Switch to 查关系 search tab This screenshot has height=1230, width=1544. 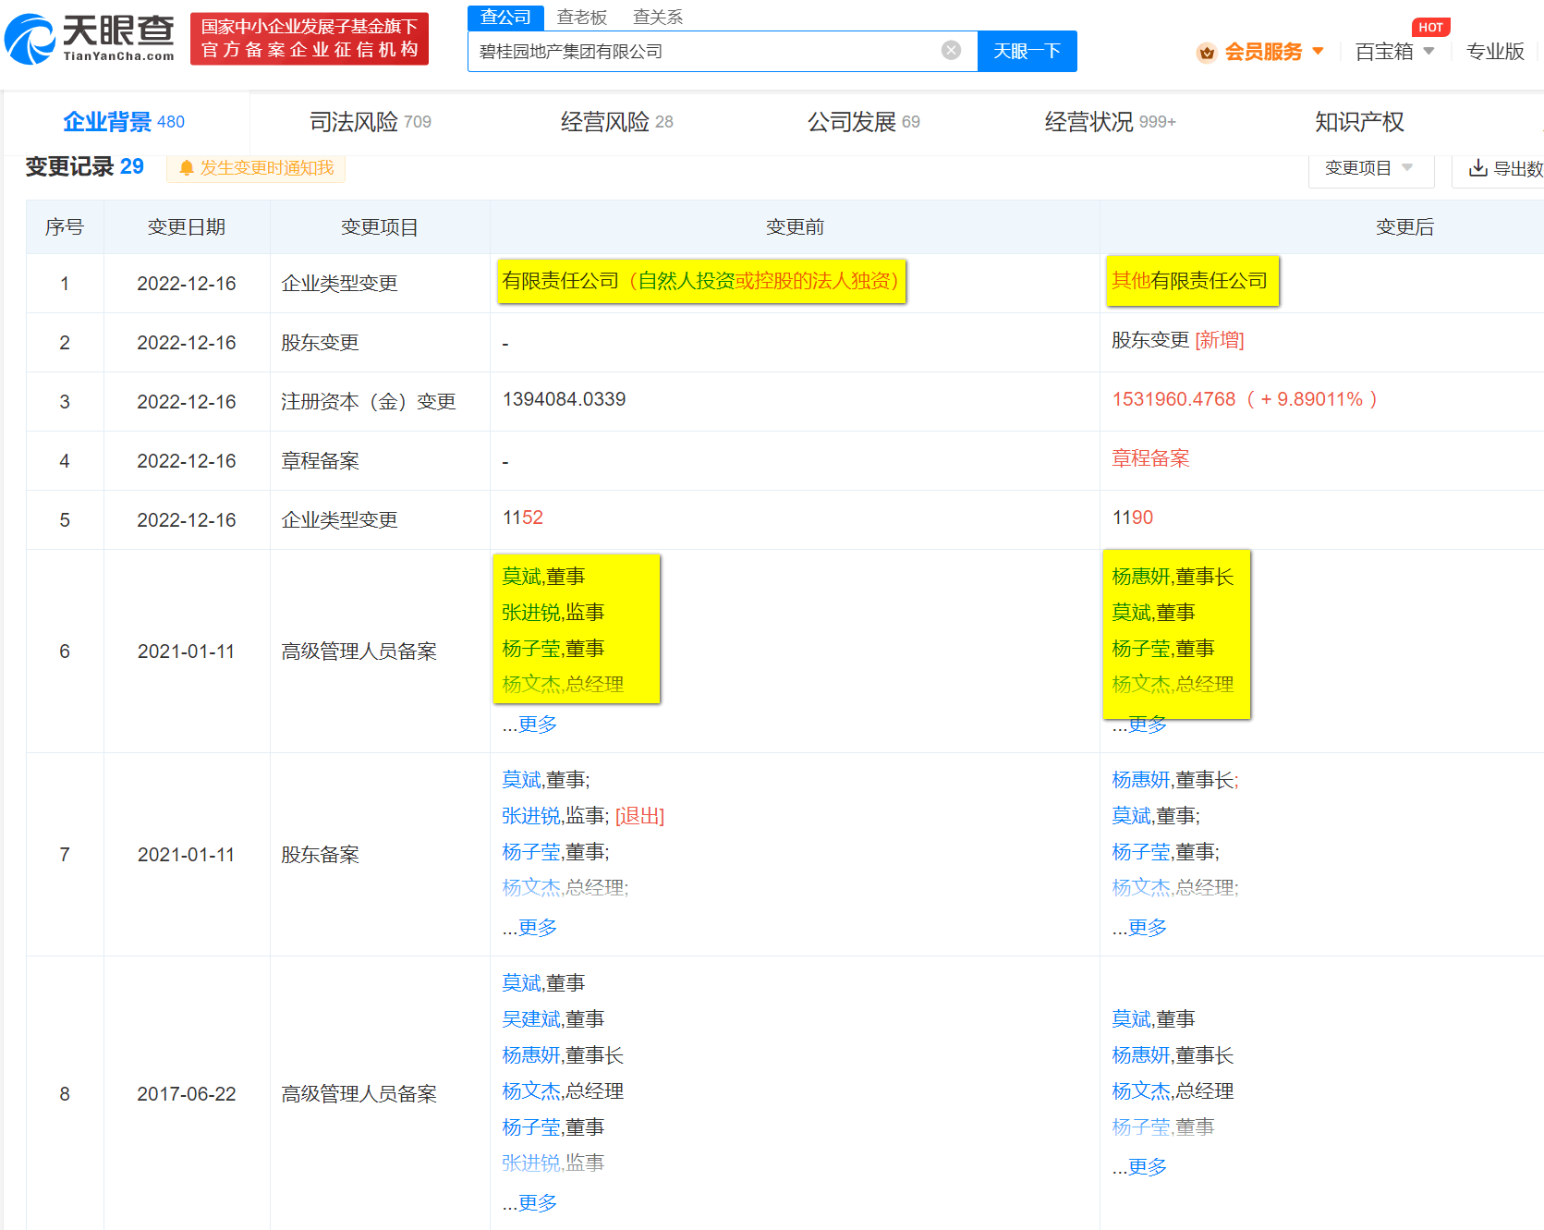658,17
